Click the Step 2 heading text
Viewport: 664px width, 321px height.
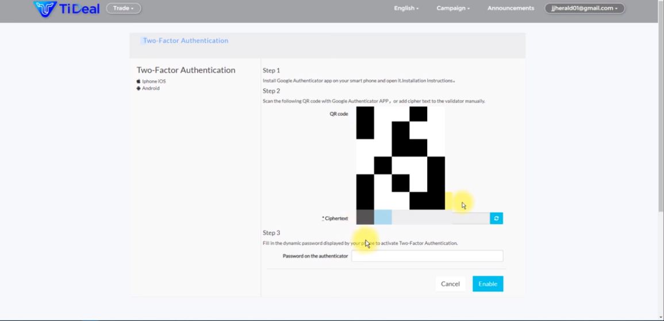(271, 91)
